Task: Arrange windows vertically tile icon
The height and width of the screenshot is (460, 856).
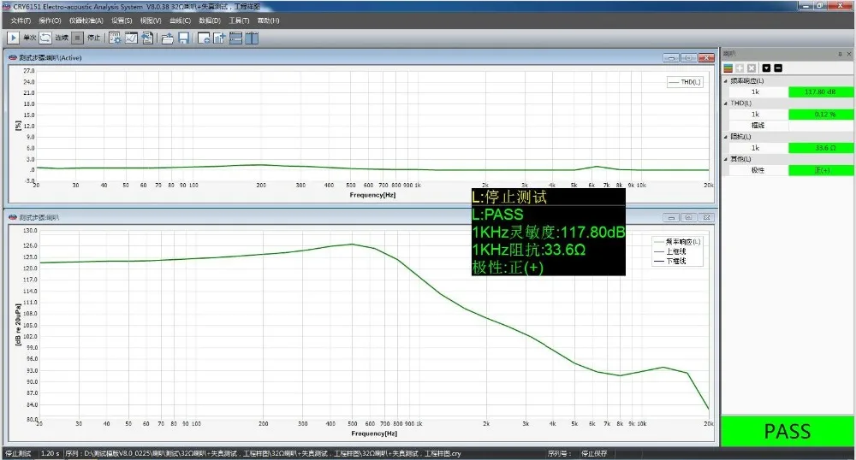Action: pyautogui.click(x=252, y=38)
